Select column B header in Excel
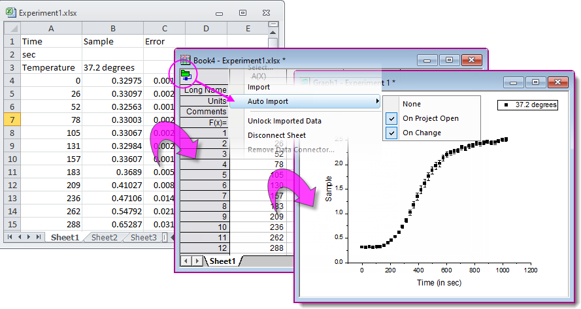The height and width of the screenshot is (309, 581). 112,29
